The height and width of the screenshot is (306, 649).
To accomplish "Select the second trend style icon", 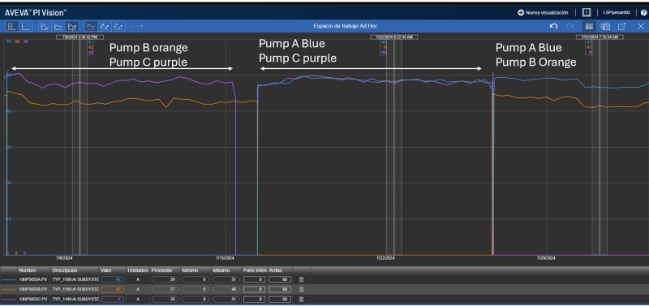I will (x=58, y=27).
